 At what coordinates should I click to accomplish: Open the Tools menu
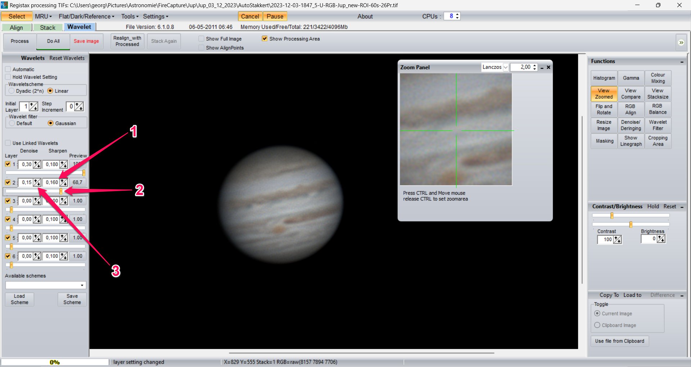130,17
